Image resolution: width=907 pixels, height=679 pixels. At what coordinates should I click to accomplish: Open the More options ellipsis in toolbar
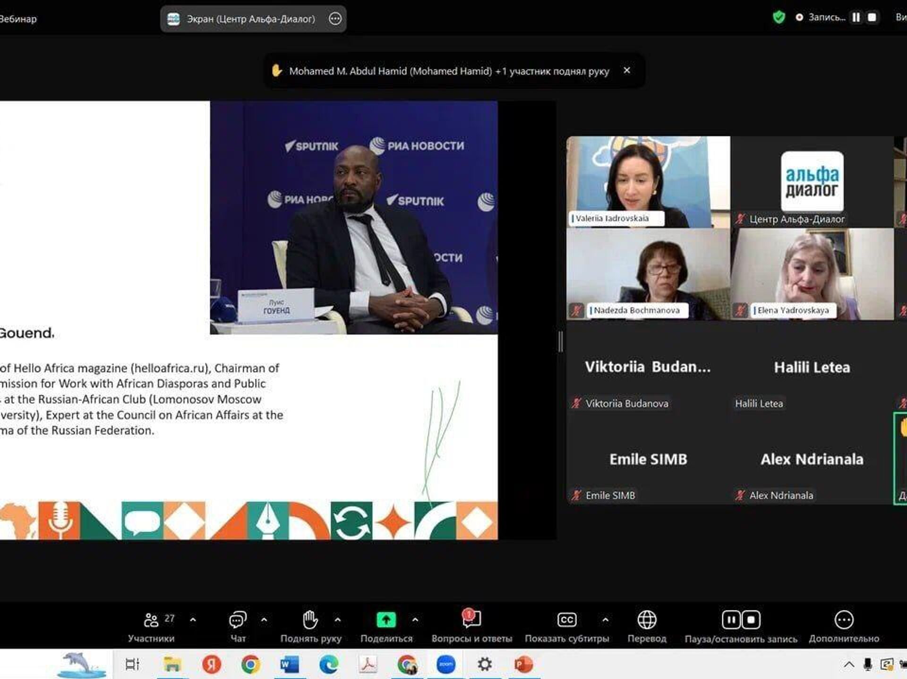844,620
